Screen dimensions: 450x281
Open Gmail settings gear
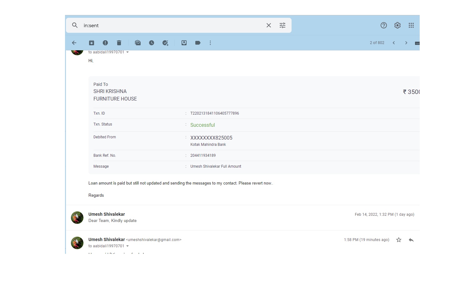[397, 25]
